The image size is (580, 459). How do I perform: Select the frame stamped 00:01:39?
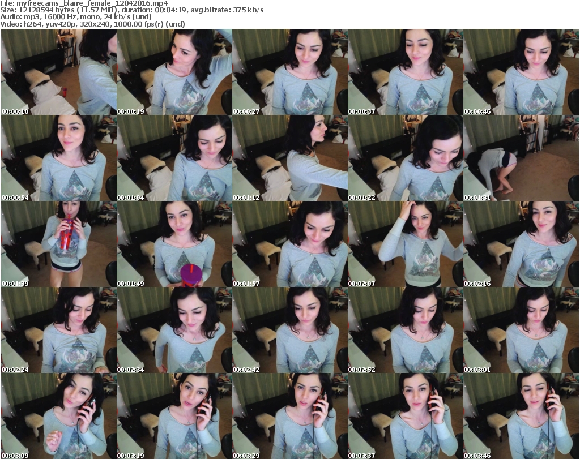(59, 244)
